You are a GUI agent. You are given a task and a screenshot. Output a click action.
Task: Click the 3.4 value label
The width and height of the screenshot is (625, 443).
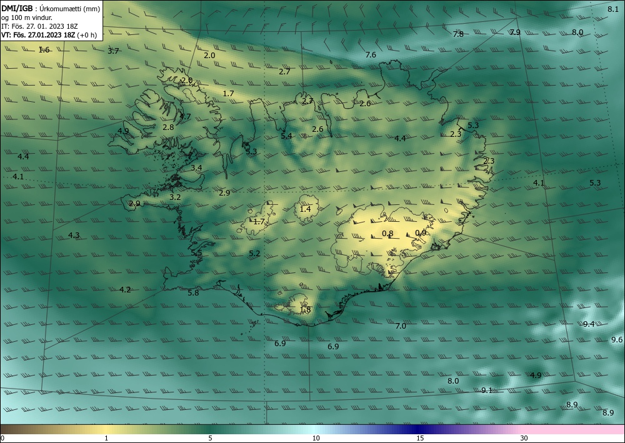pos(196,168)
